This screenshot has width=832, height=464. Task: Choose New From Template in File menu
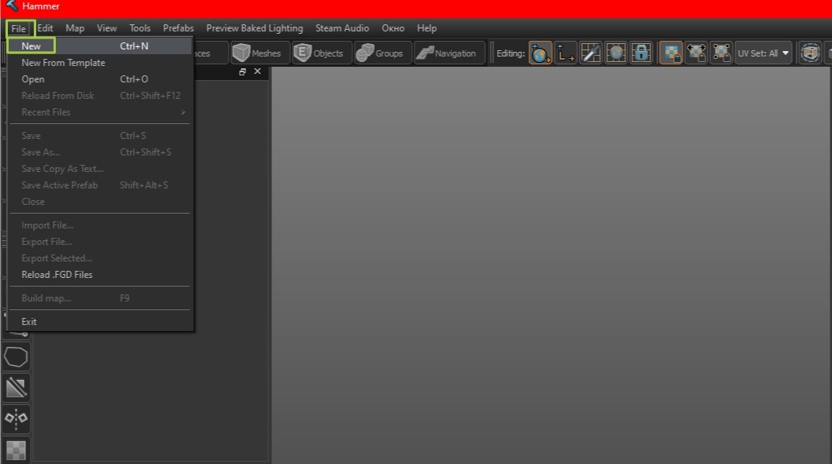point(63,63)
